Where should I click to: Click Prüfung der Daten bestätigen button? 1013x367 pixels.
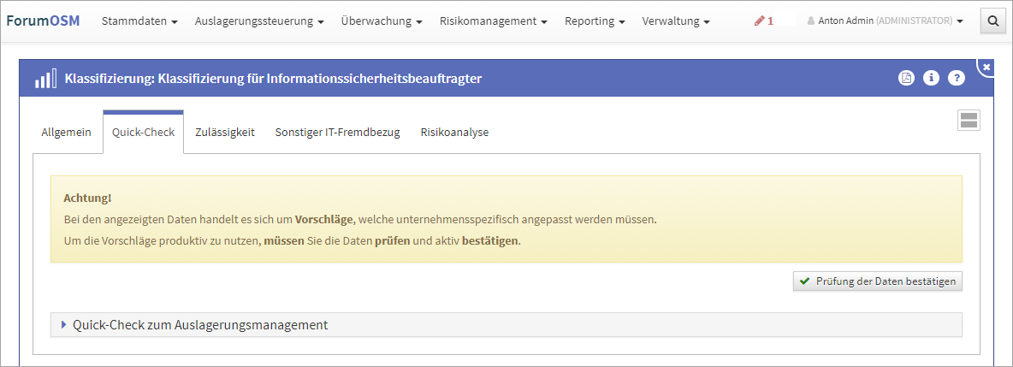(x=877, y=281)
